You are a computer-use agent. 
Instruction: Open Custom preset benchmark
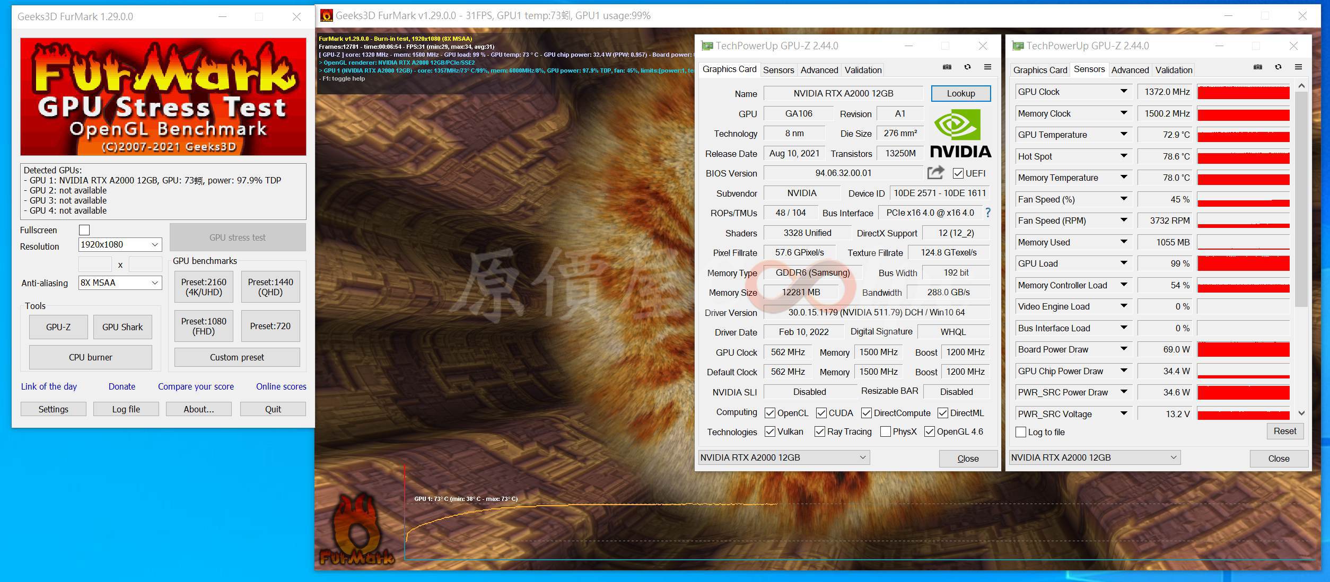pyautogui.click(x=237, y=357)
